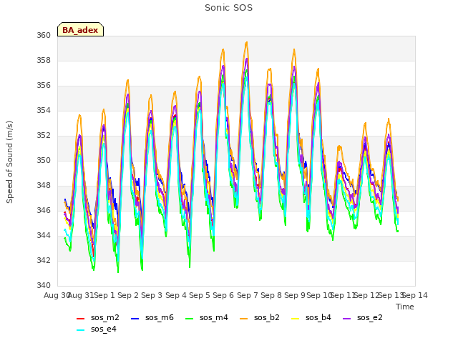Click the Aug 30 x-axis tick label
Image resolution: width=458 pixels, height=343 pixels.
[57, 295]
